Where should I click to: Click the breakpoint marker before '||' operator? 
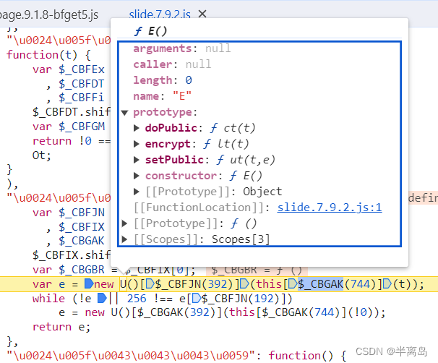click(x=102, y=298)
